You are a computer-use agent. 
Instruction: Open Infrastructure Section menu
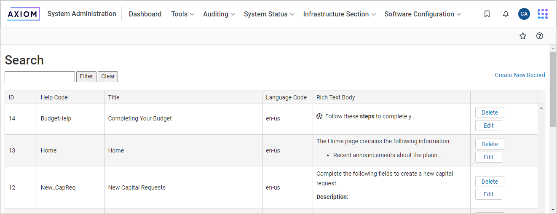[x=339, y=14]
